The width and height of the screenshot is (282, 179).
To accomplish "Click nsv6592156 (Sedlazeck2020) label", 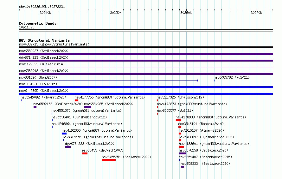I will tap(58, 104).
